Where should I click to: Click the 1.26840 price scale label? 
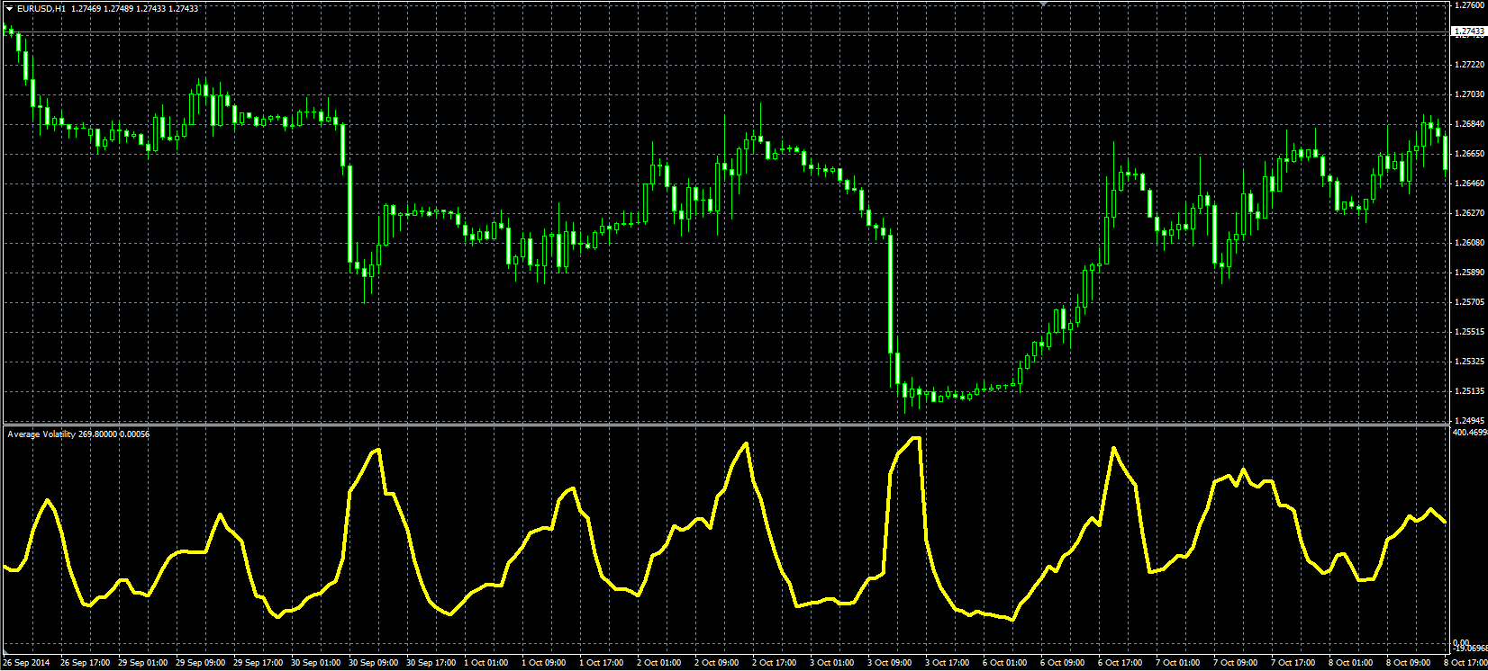(x=1469, y=124)
